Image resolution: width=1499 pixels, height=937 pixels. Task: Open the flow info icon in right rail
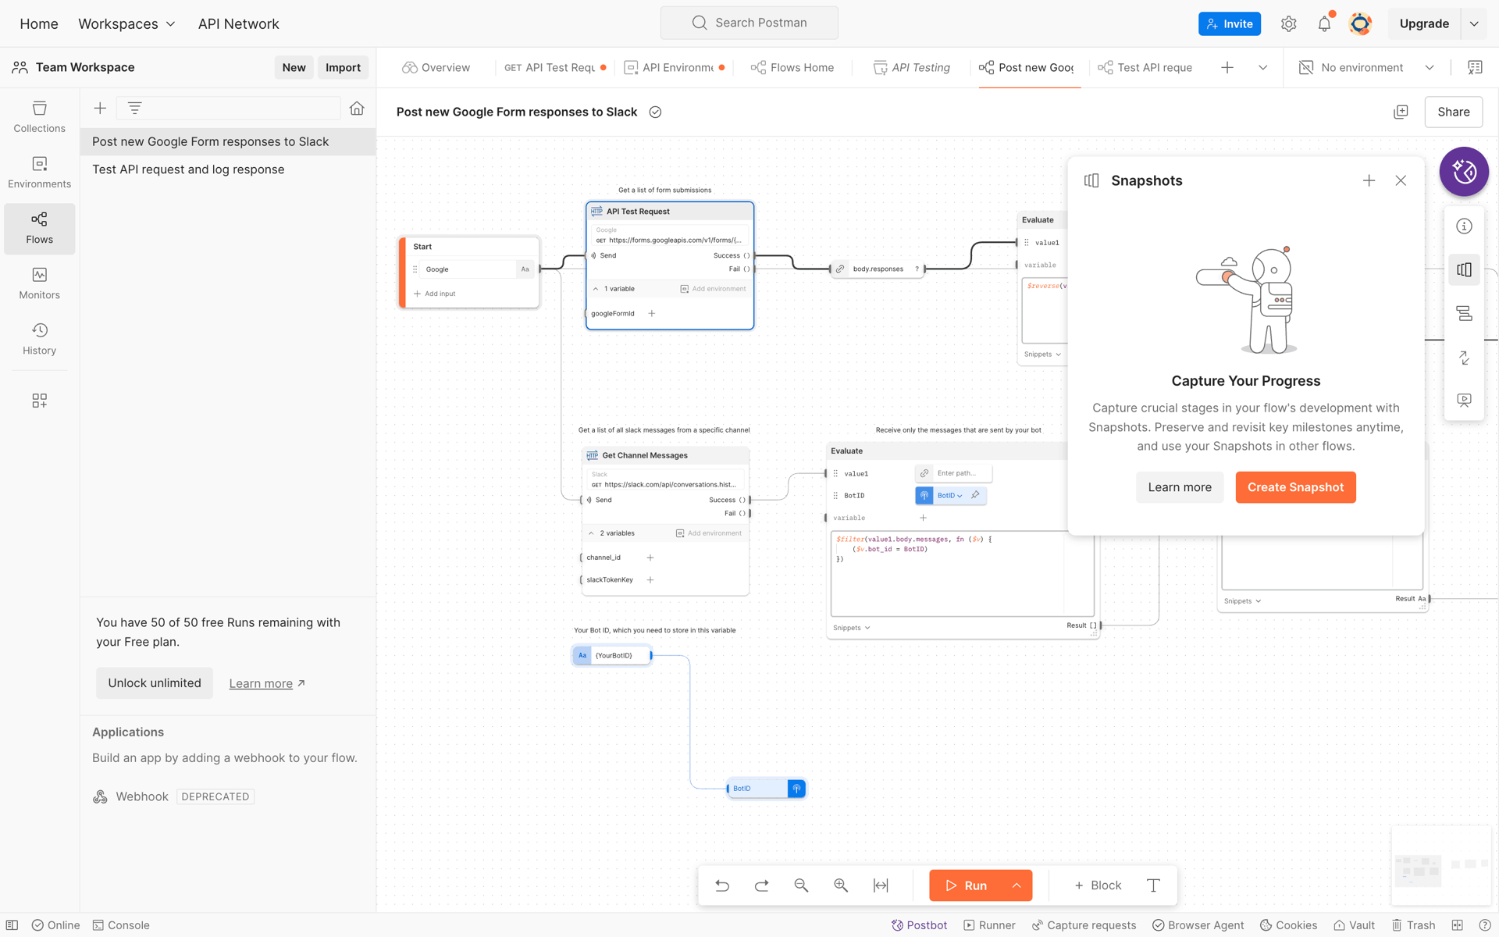point(1464,226)
